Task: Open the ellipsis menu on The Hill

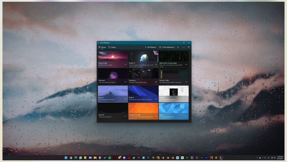Action: [126, 116]
